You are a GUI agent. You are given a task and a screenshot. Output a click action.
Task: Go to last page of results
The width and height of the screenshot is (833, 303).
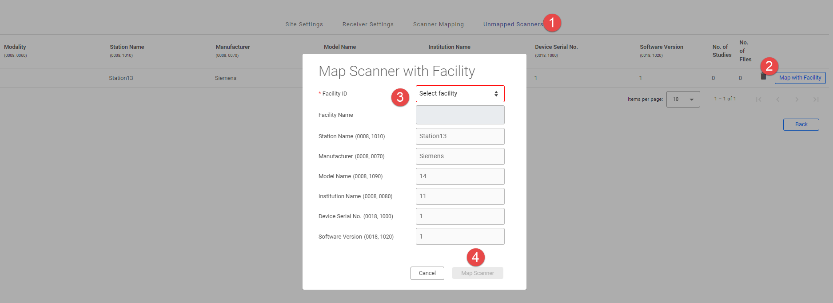coord(816,100)
